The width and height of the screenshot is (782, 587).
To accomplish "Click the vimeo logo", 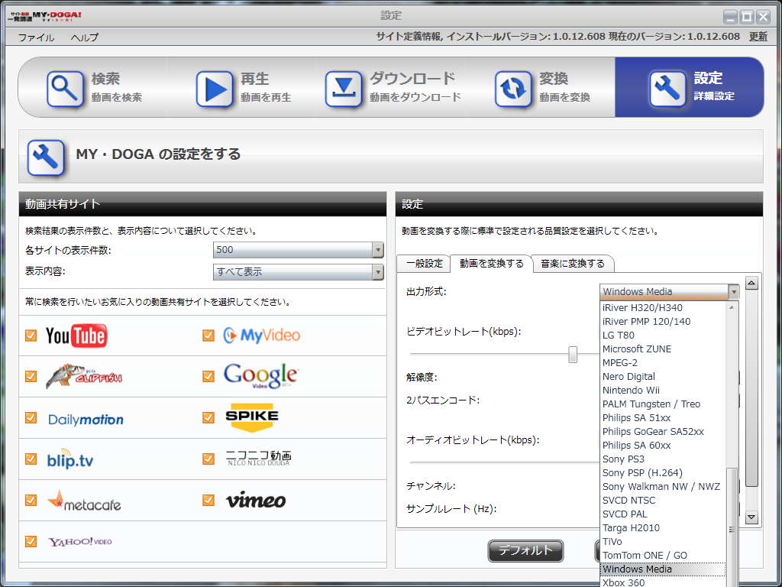I will (256, 500).
